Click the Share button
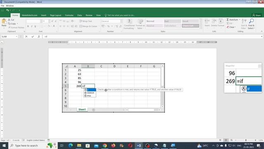Image resolution: width=264 pixels, height=149 pixels. [257, 15]
